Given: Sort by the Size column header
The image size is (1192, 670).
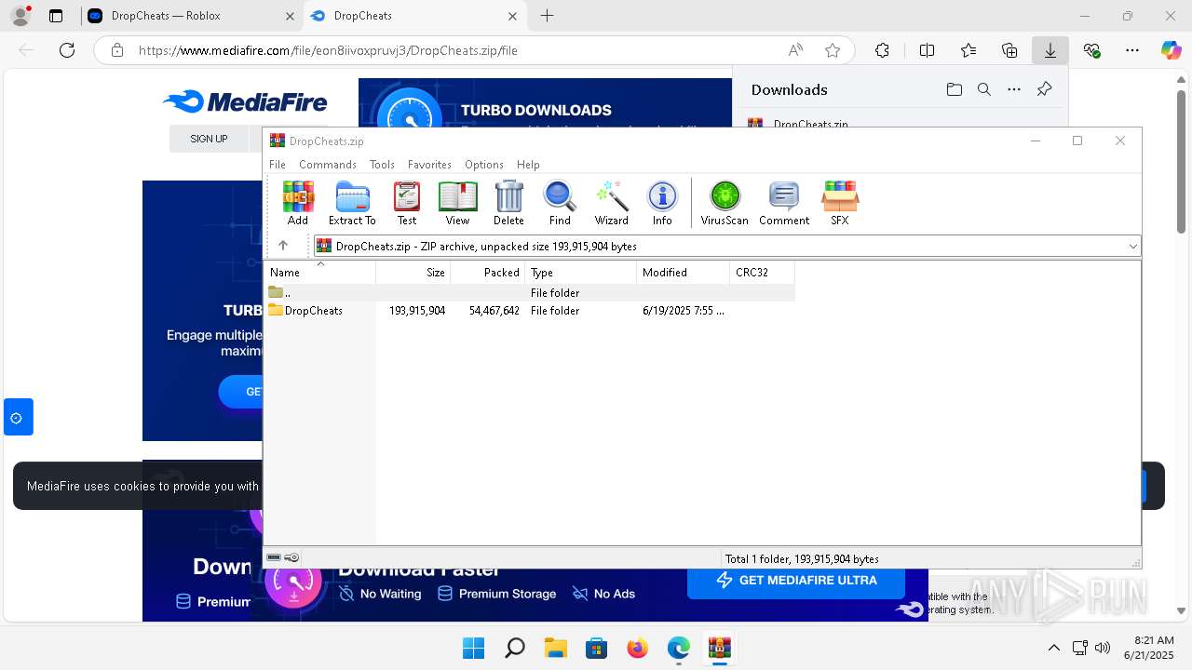Looking at the screenshot, I should point(413,273).
